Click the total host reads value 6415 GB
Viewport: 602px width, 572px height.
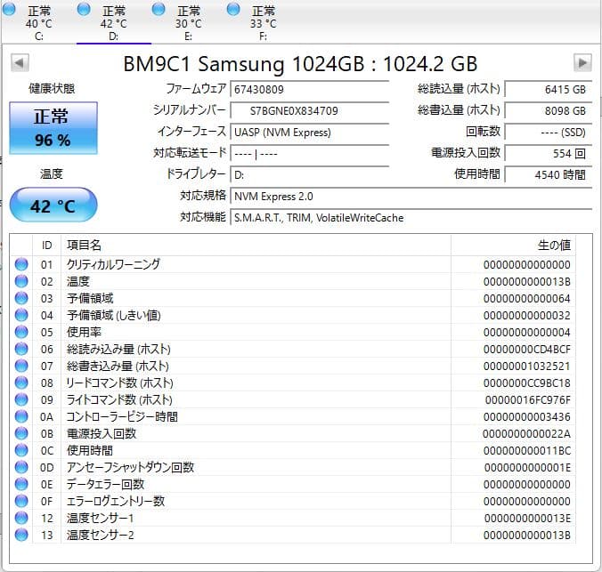pos(549,89)
